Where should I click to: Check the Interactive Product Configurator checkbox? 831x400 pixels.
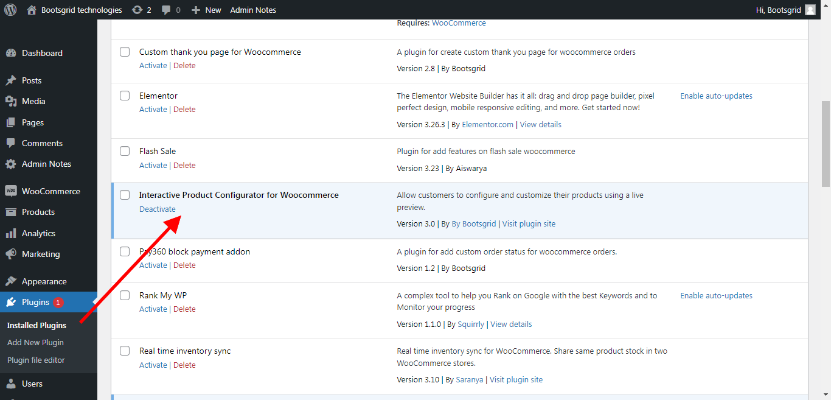pos(125,195)
